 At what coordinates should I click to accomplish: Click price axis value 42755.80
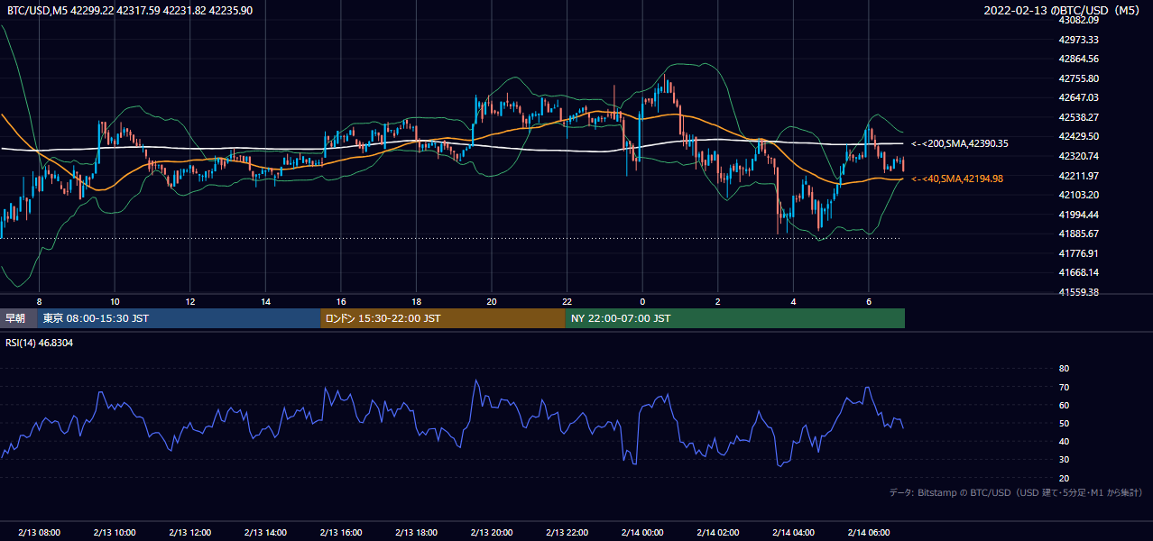[x=1078, y=78]
